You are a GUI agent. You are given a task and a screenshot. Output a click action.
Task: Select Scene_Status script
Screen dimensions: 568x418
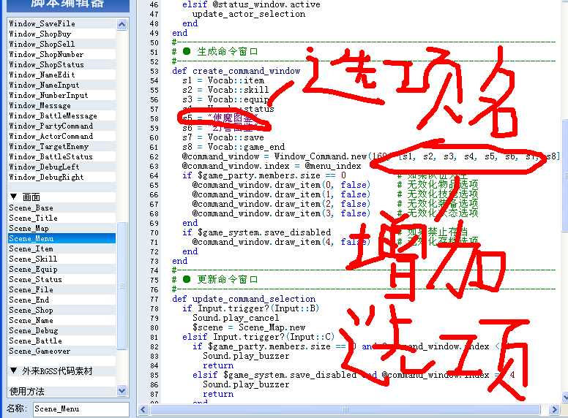tap(61, 279)
